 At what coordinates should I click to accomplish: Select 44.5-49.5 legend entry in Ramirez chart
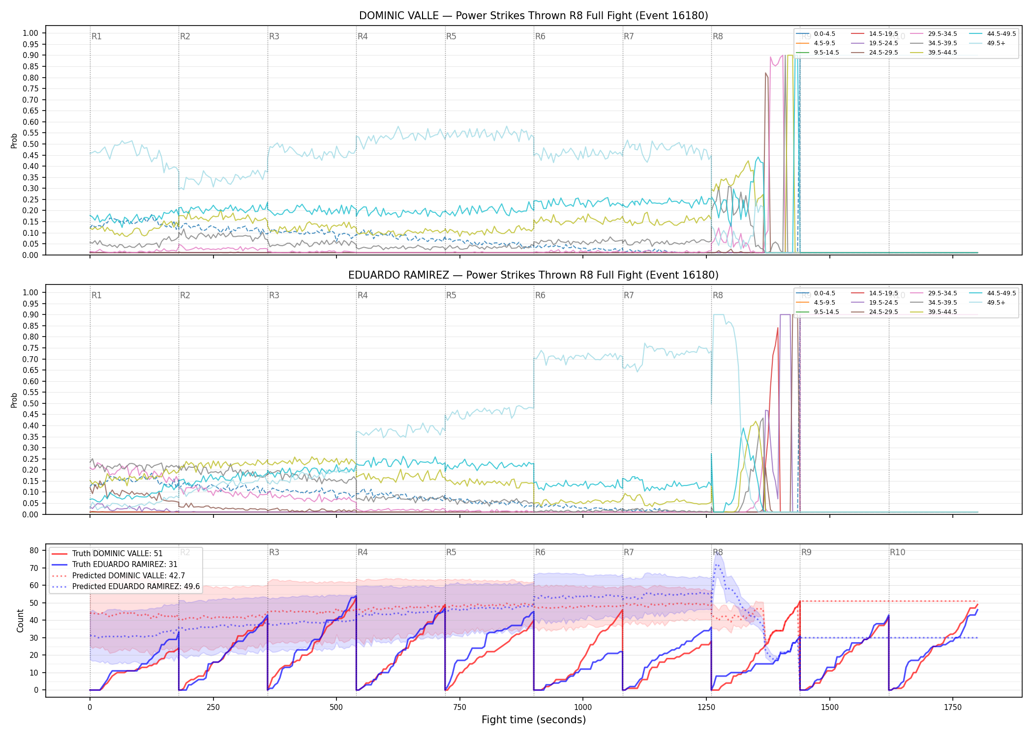[993, 293]
